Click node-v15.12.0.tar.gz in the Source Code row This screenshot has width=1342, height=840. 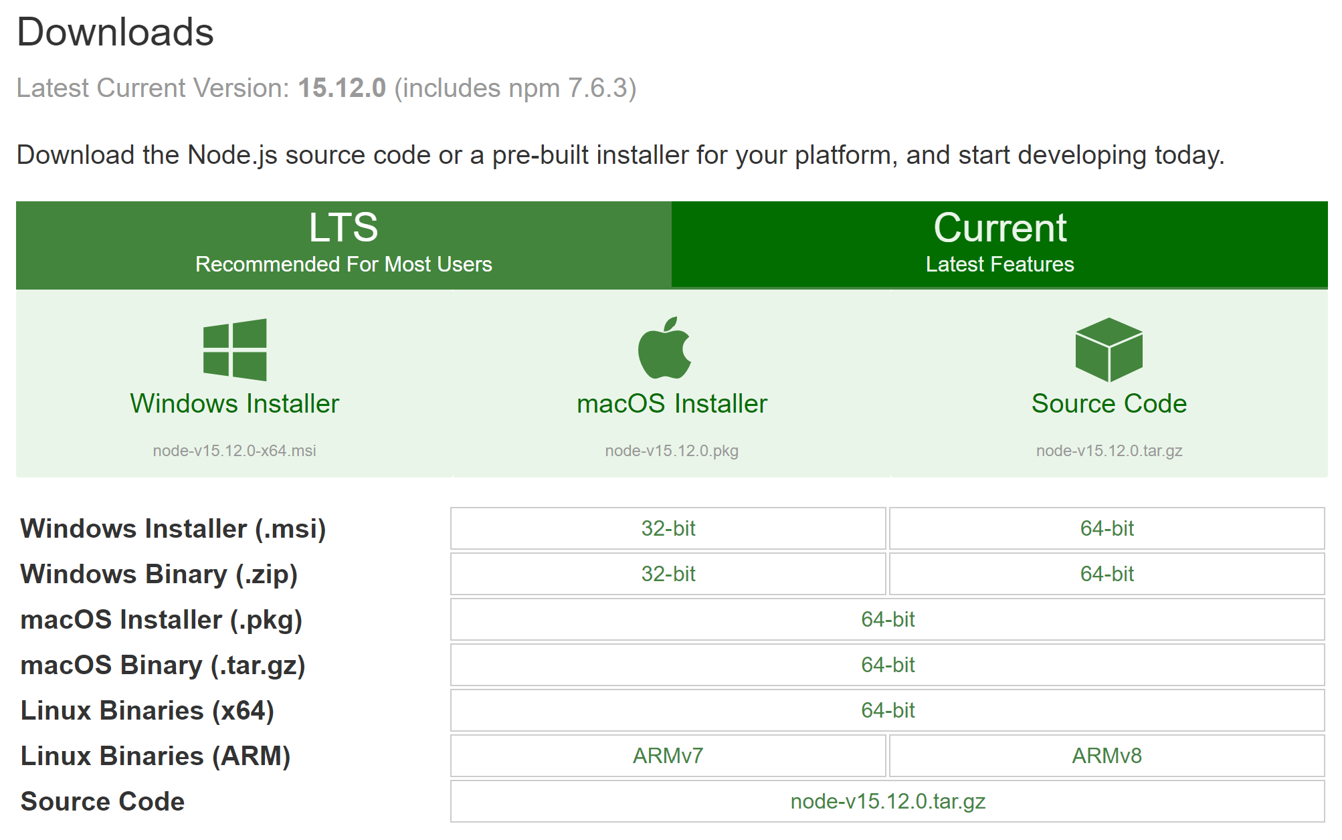tap(888, 801)
